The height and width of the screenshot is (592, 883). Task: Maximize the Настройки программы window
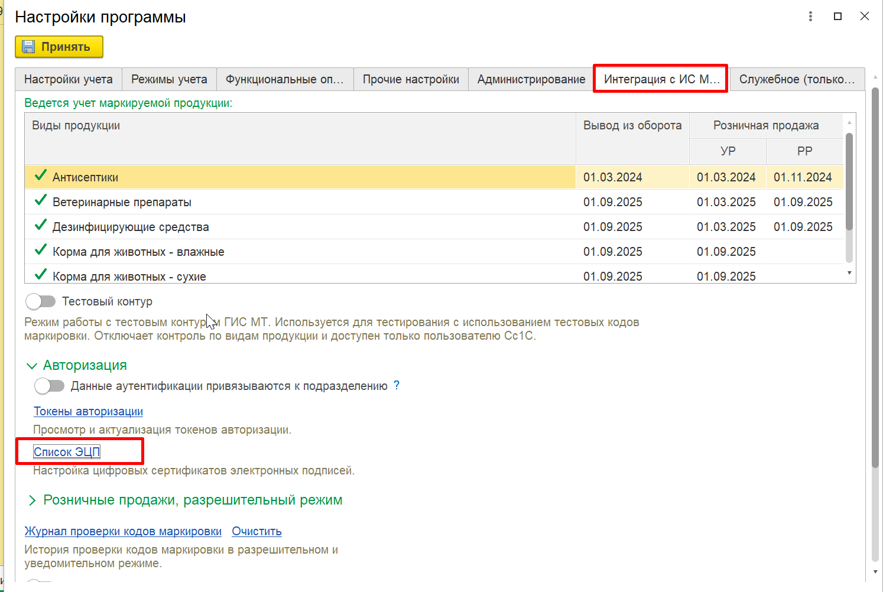(x=837, y=17)
